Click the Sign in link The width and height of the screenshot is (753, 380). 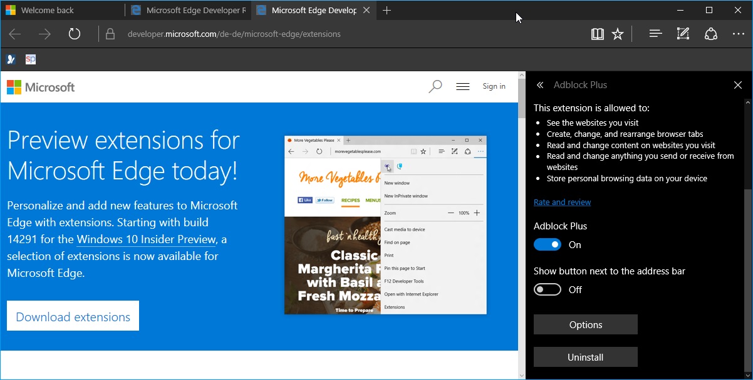click(494, 86)
